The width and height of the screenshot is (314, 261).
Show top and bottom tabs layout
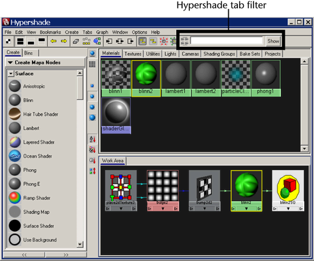click(x=20, y=41)
